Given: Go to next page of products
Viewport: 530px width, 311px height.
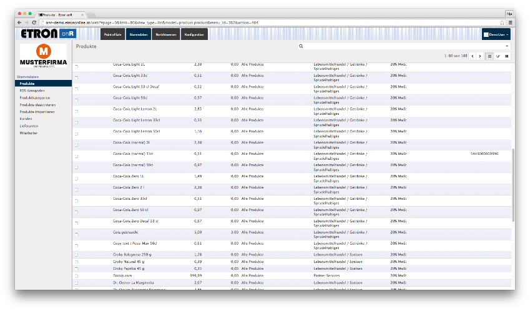Looking at the screenshot, I should click(479, 56).
